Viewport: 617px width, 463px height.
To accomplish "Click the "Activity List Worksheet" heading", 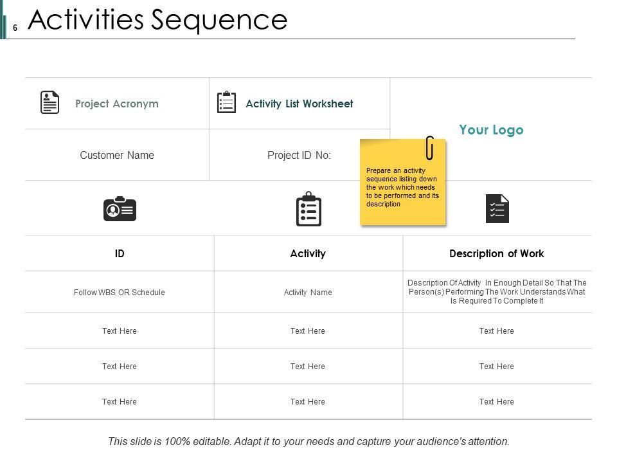I will 299,104.
